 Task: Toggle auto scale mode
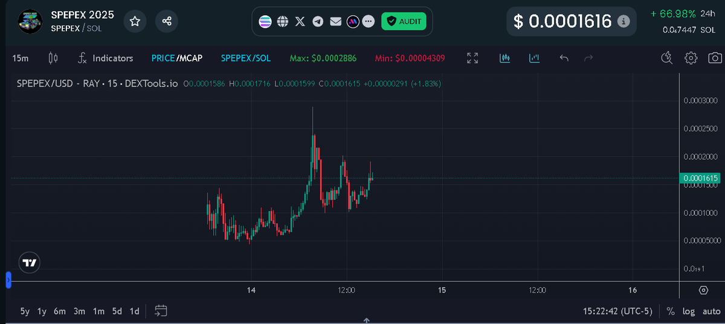pos(711,311)
